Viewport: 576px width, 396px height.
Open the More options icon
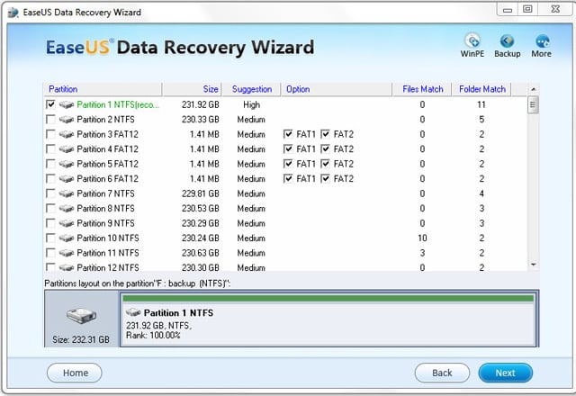pyautogui.click(x=542, y=40)
